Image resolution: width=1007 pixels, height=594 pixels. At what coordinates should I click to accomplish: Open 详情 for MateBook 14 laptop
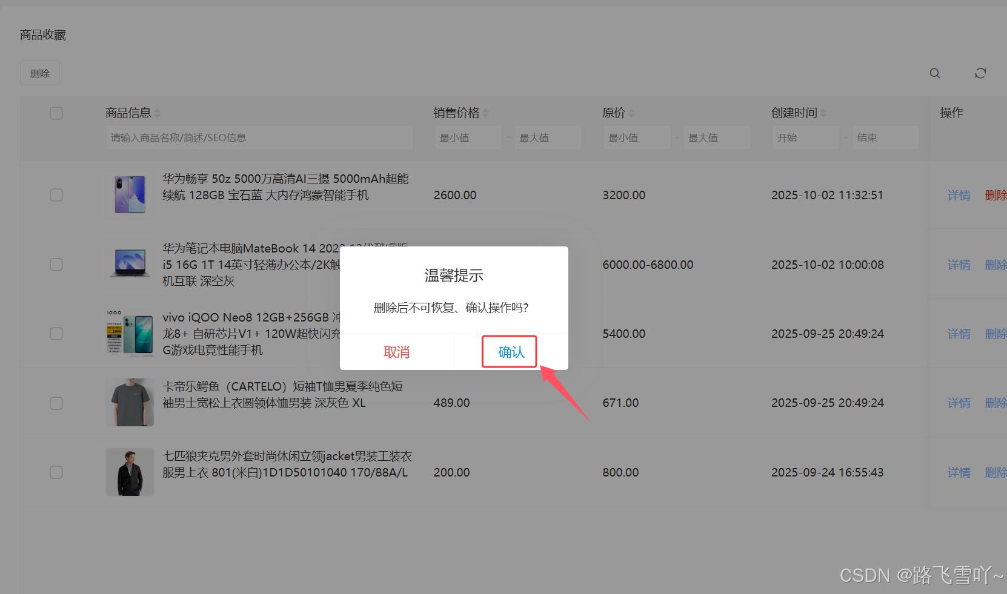[x=959, y=265]
